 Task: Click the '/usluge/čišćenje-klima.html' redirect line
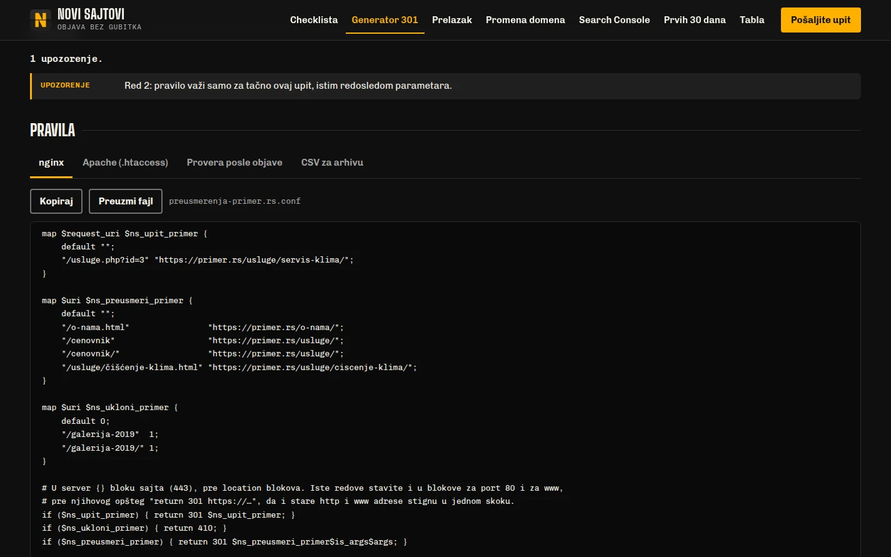pos(239,368)
